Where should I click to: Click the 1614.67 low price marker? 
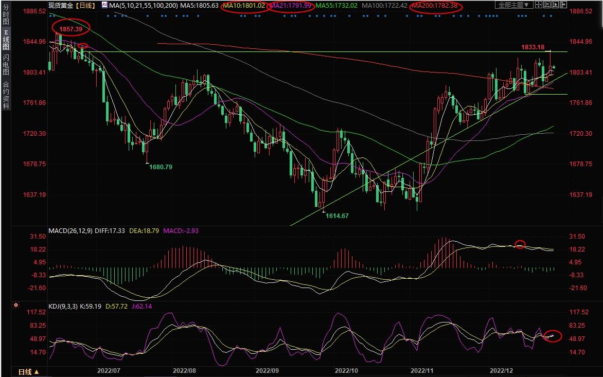point(337,216)
